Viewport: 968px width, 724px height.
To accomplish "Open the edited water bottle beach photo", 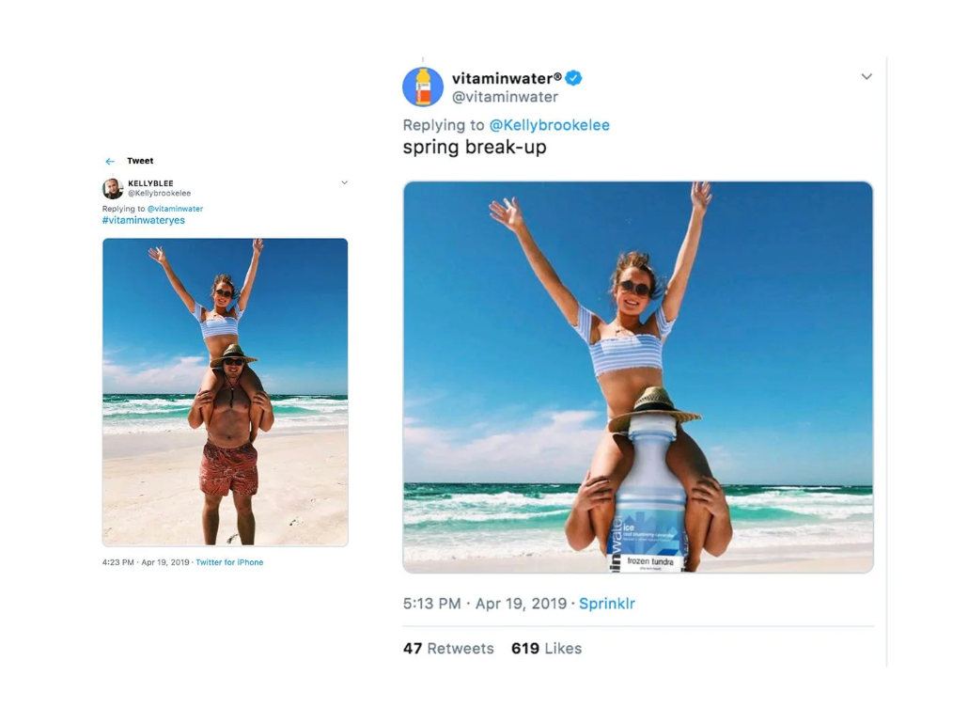I will (x=637, y=376).
